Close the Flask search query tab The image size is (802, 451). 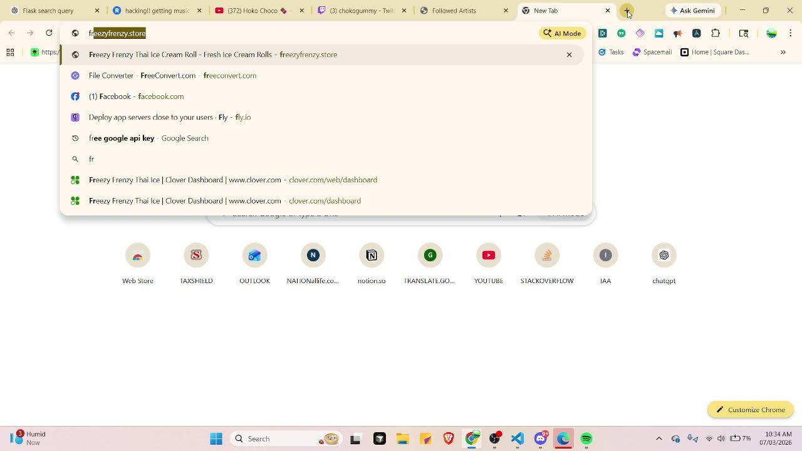coord(97,11)
